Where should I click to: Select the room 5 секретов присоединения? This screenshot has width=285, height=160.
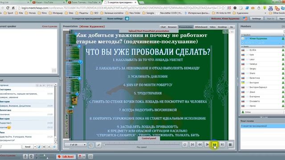coord(263,126)
